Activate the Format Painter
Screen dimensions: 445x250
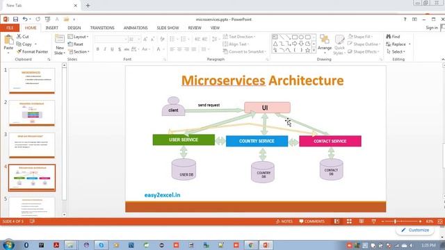32,51
